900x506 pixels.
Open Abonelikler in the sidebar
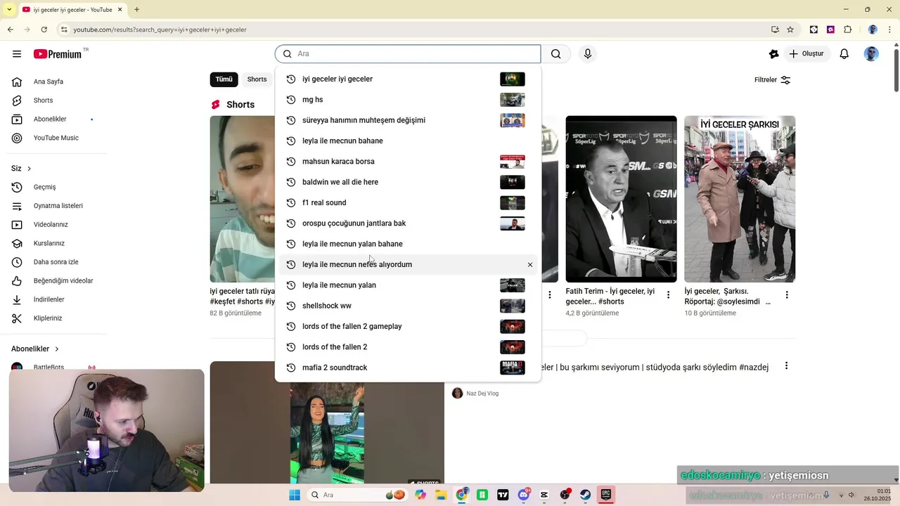pyautogui.click(x=49, y=119)
